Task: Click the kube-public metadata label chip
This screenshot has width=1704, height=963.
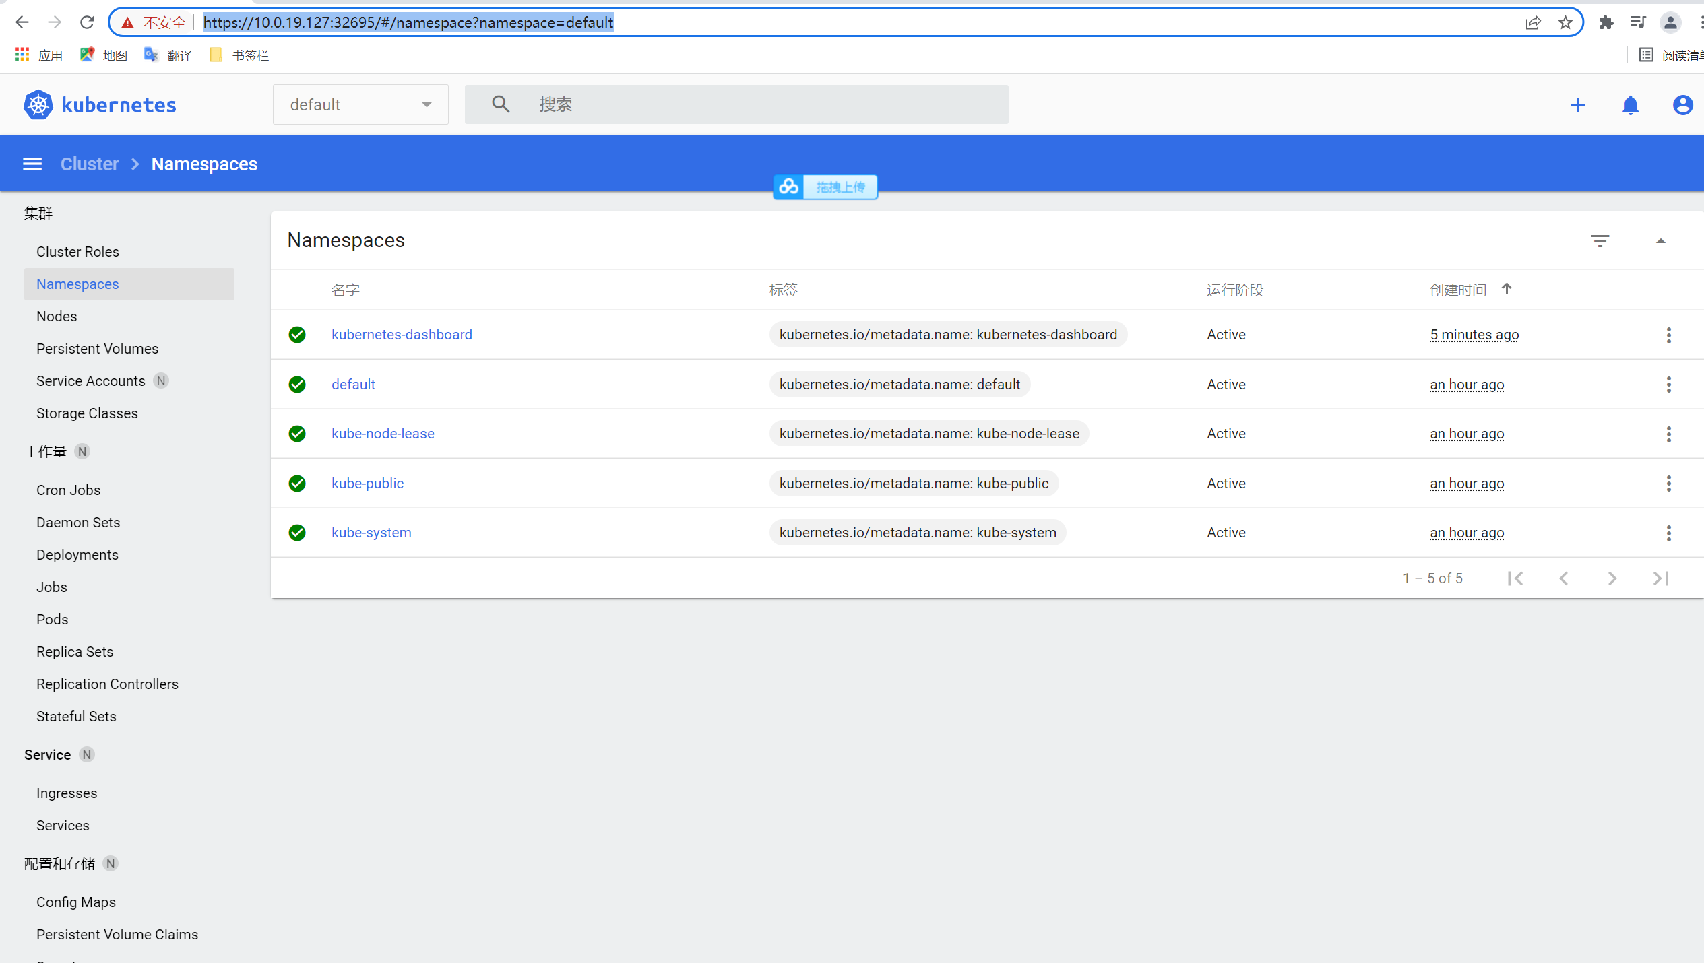Action: [x=914, y=484]
